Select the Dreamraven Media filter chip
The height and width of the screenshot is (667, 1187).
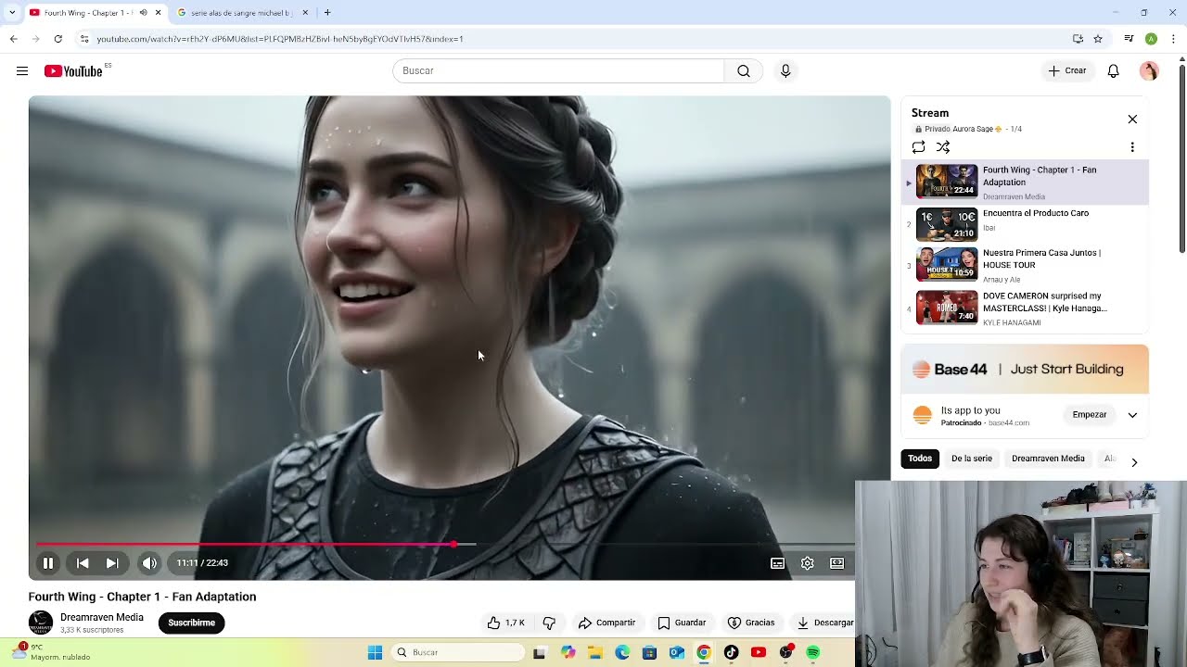[x=1048, y=459]
